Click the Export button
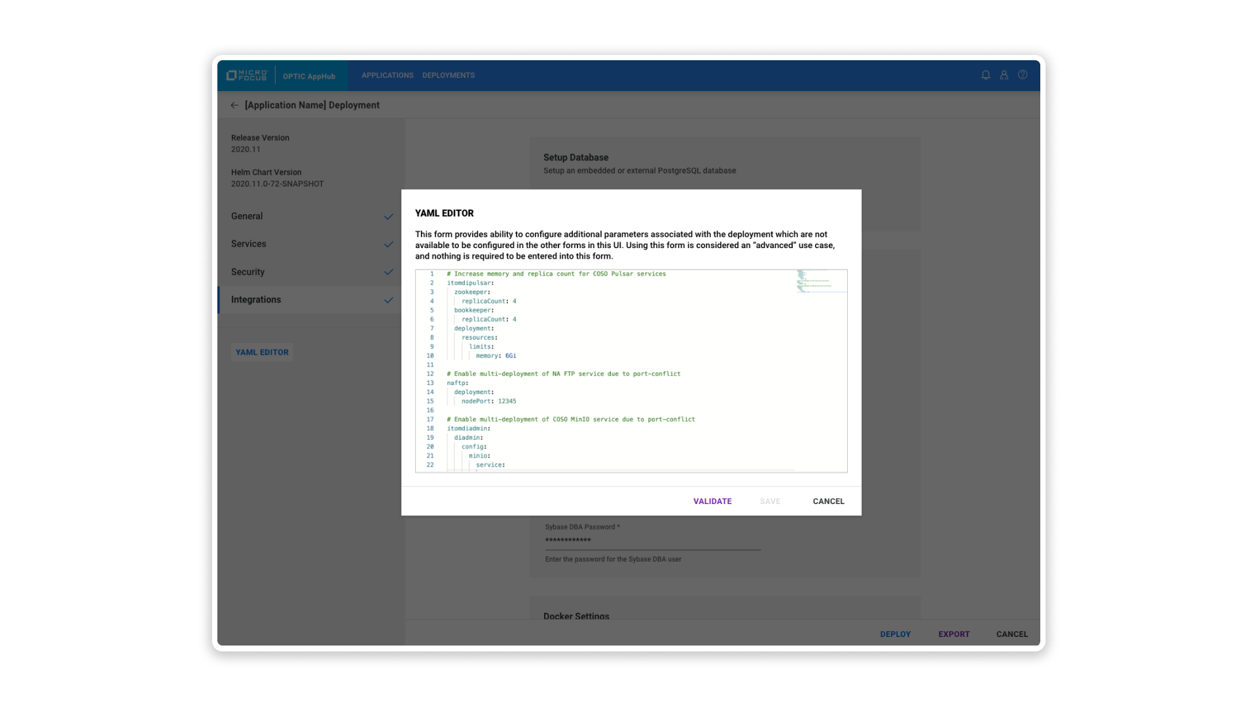1257x707 pixels. 953,634
